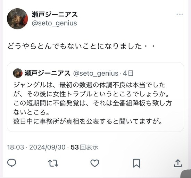The image size is (191, 178).
Task: Open the author name 瀬戸ジーニアス at top
Action: [55, 14]
